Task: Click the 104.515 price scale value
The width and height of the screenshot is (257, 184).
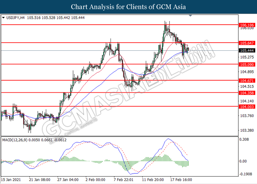Action: coord(247,86)
